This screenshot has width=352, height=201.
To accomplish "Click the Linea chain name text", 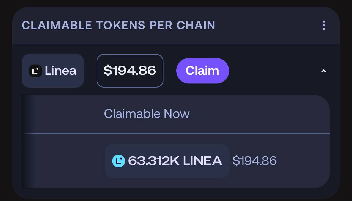I will click(x=61, y=71).
